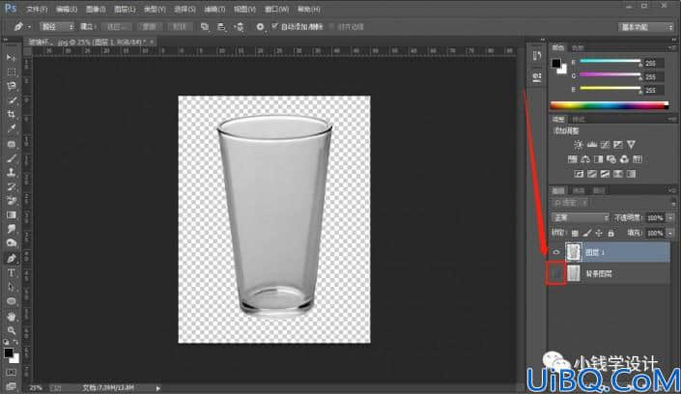Select the Layer 1 thumbnail
Image resolution: width=681 pixels, height=394 pixels.
573,252
